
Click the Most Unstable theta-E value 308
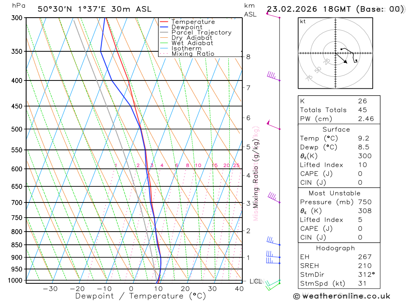coord(365,211)
